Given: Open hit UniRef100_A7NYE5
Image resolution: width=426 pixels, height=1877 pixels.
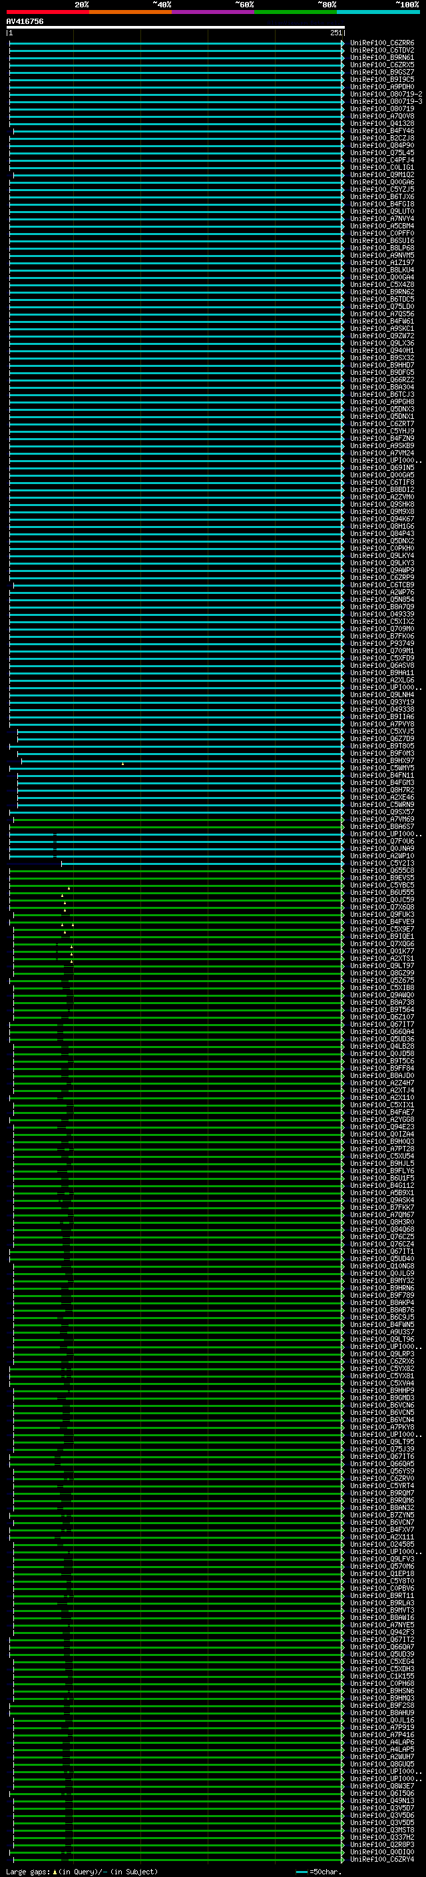Looking at the screenshot, I should [x=382, y=1625].
